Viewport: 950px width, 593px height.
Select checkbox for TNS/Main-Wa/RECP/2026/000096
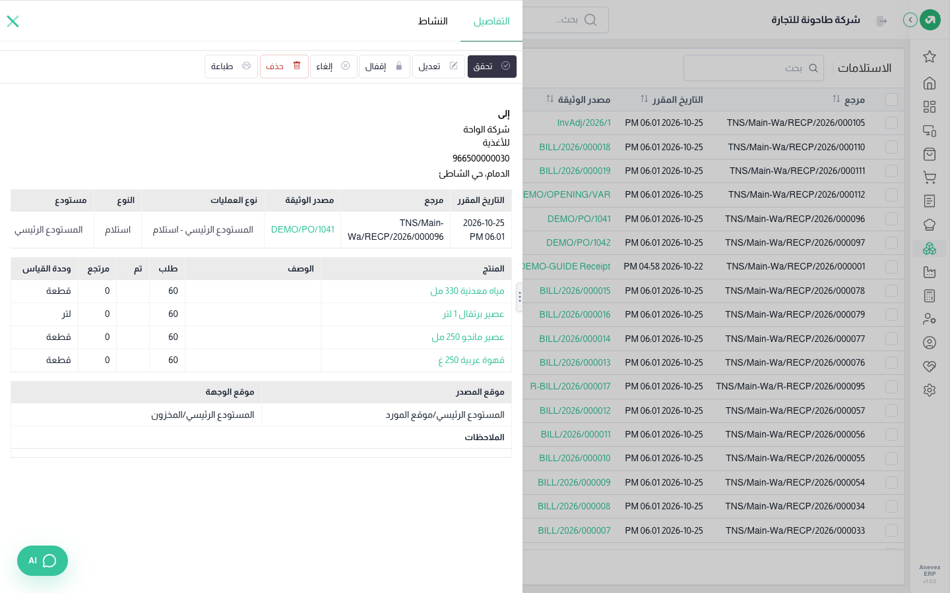(x=891, y=219)
